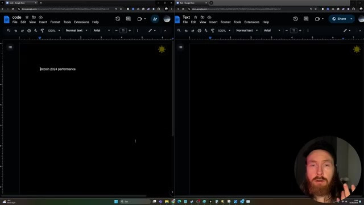Screen dimensions: 364x205
Task: Decrease font size in code window
Action: (x=116, y=30)
